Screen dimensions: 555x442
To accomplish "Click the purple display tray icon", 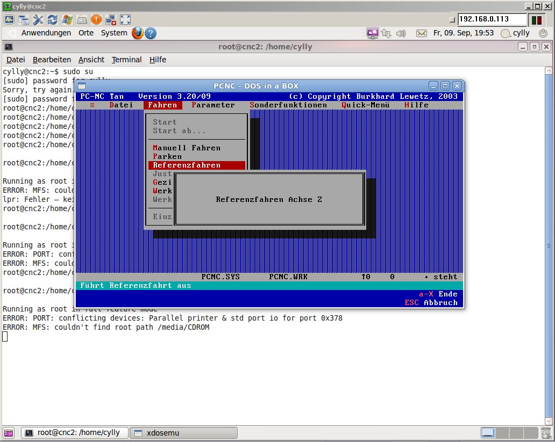I will 372,33.
